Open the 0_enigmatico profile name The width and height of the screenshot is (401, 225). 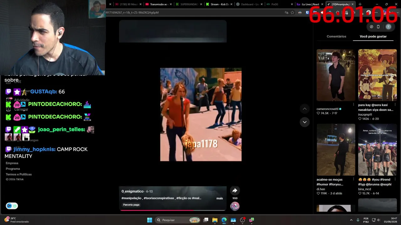(133, 191)
